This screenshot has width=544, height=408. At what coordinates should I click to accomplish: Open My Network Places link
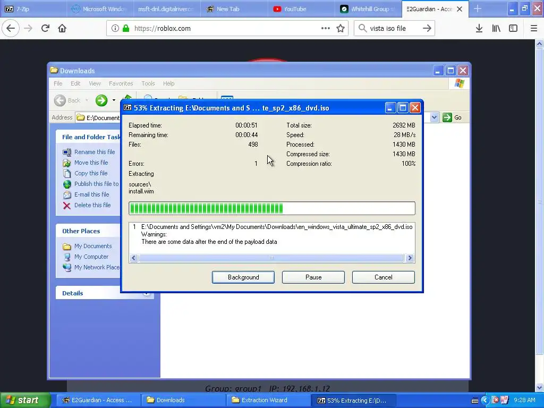[x=97, y=267]
